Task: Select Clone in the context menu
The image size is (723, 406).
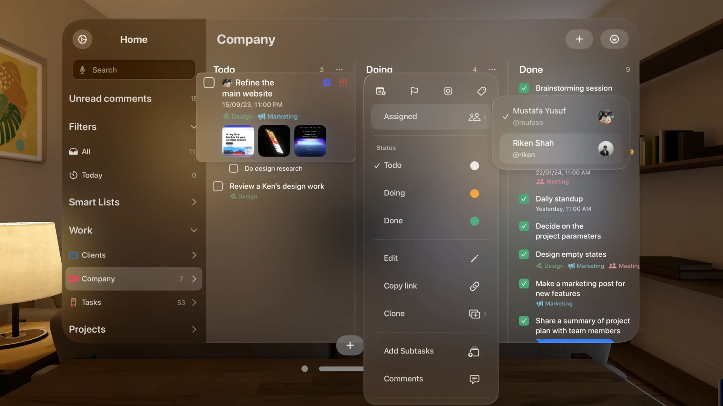Action: 394,314
